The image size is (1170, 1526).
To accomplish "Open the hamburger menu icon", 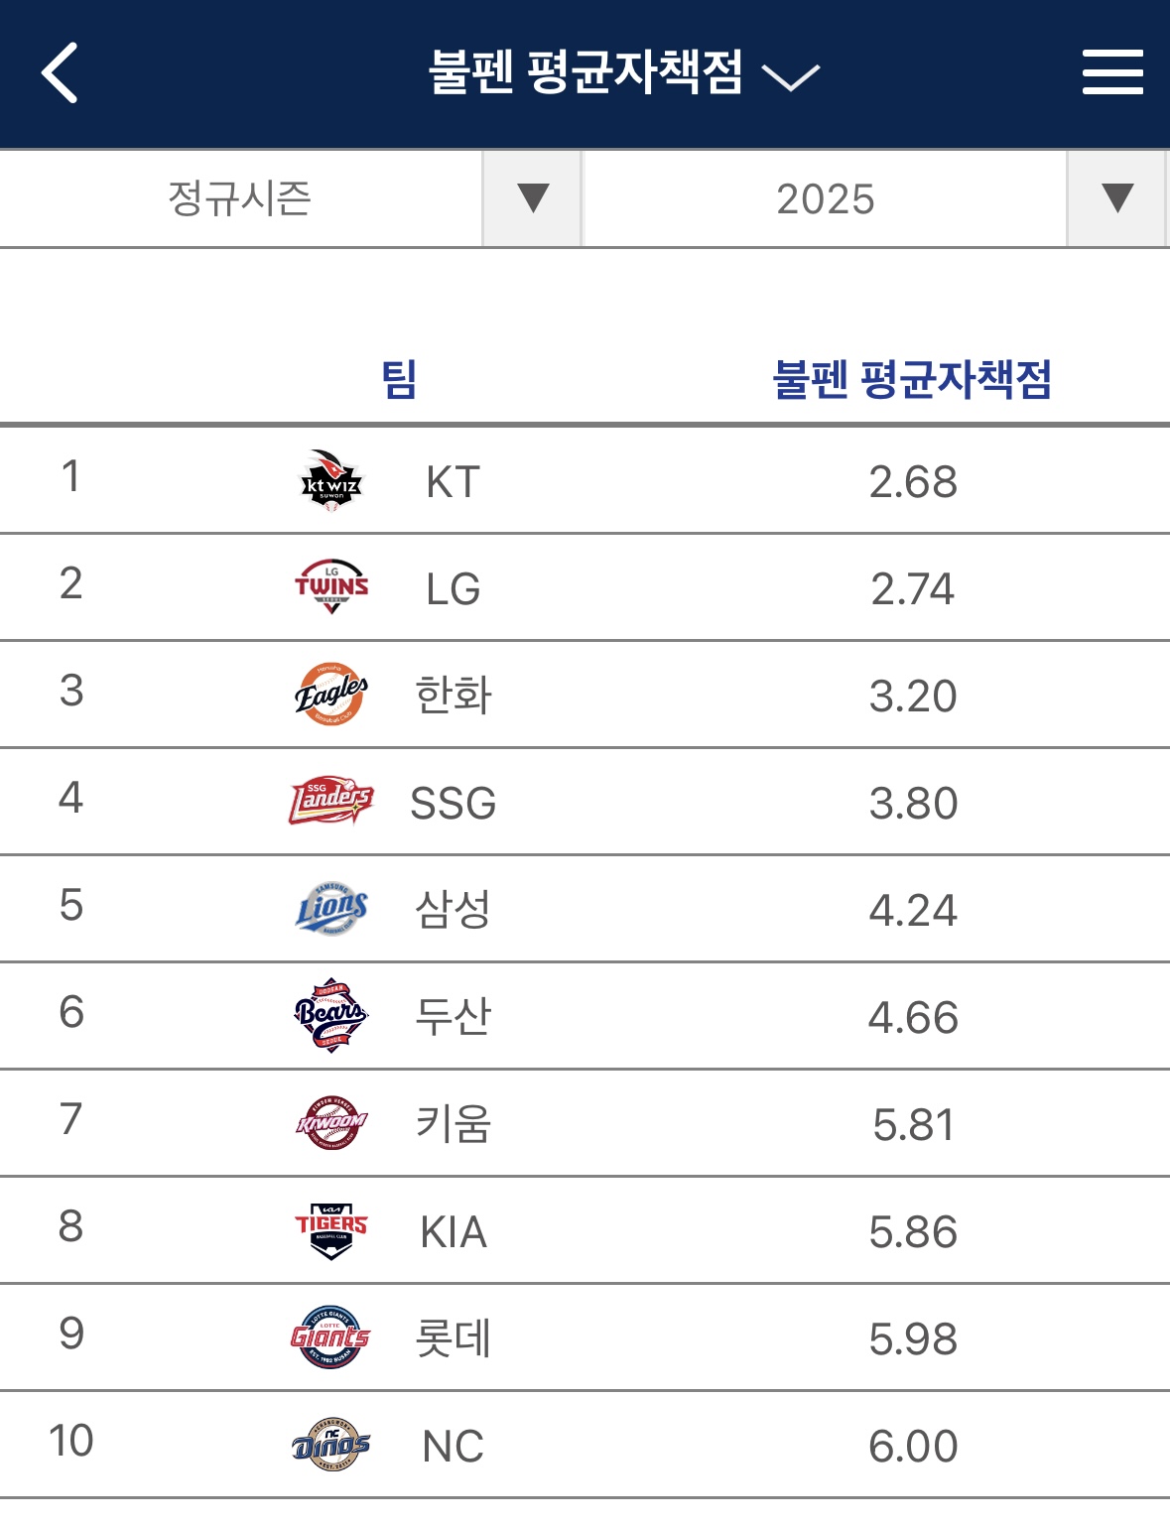I will point(1112,72).
